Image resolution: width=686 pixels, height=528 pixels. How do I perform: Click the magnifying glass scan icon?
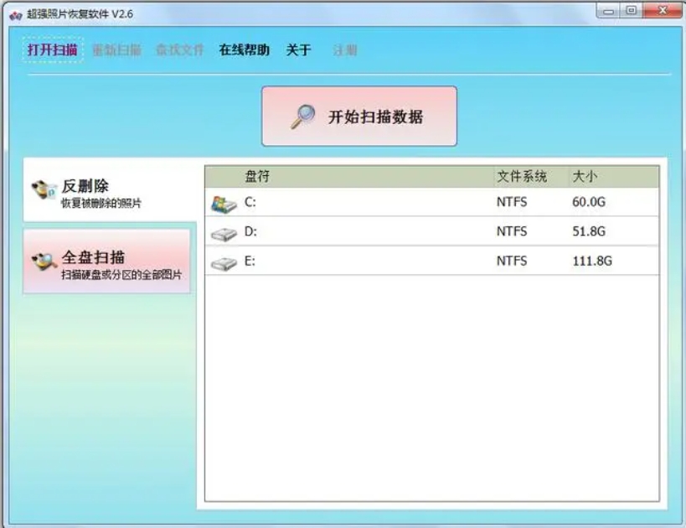pyautogui.click(x=303, y=116)
